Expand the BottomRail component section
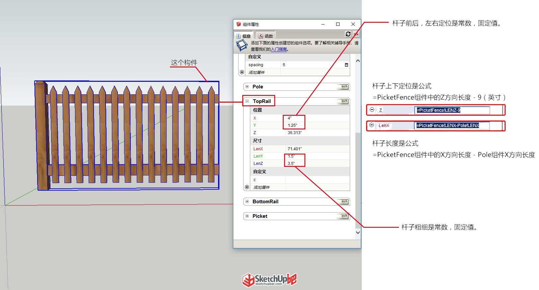Image resolution: width=539 pixels, height=290 pixels. 247,202
